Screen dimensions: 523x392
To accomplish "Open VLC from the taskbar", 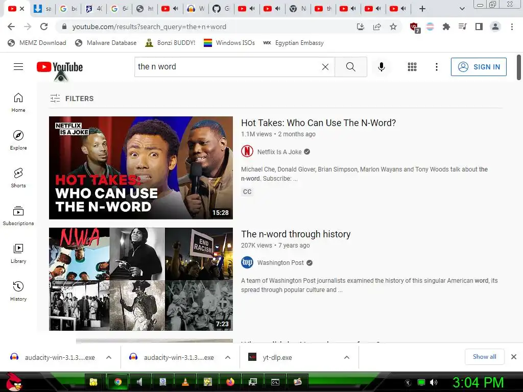I will point(185,382).
